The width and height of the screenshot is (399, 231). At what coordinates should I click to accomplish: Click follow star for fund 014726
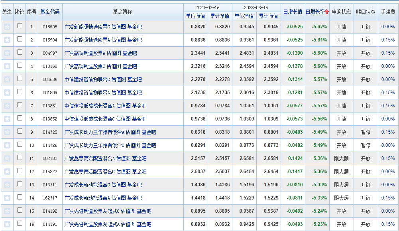click(7, 145)
